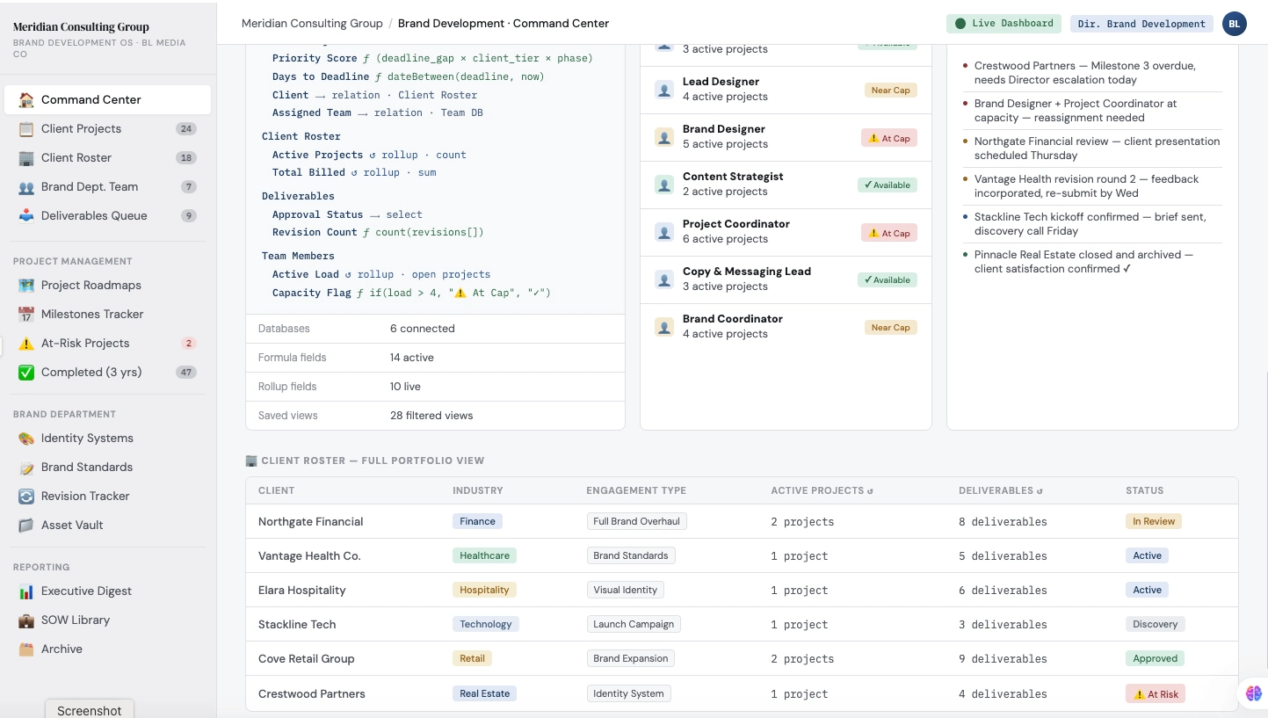The image size is (1268, 718).
Task: Click the Revision Tracker sync icon
Action: (26, 497)
